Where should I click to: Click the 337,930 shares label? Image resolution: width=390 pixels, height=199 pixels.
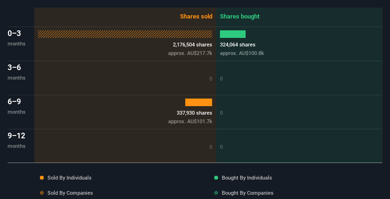(x=194, y=113)
